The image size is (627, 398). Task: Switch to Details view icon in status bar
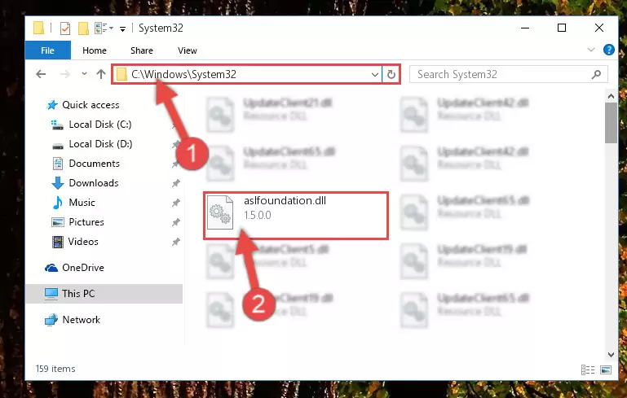tap(587, 370)
